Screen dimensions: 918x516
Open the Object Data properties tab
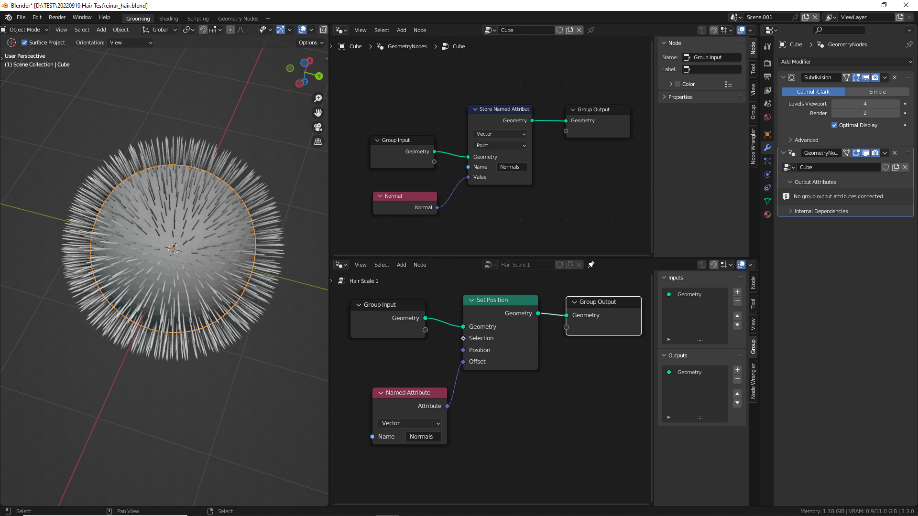coord(767,201)
